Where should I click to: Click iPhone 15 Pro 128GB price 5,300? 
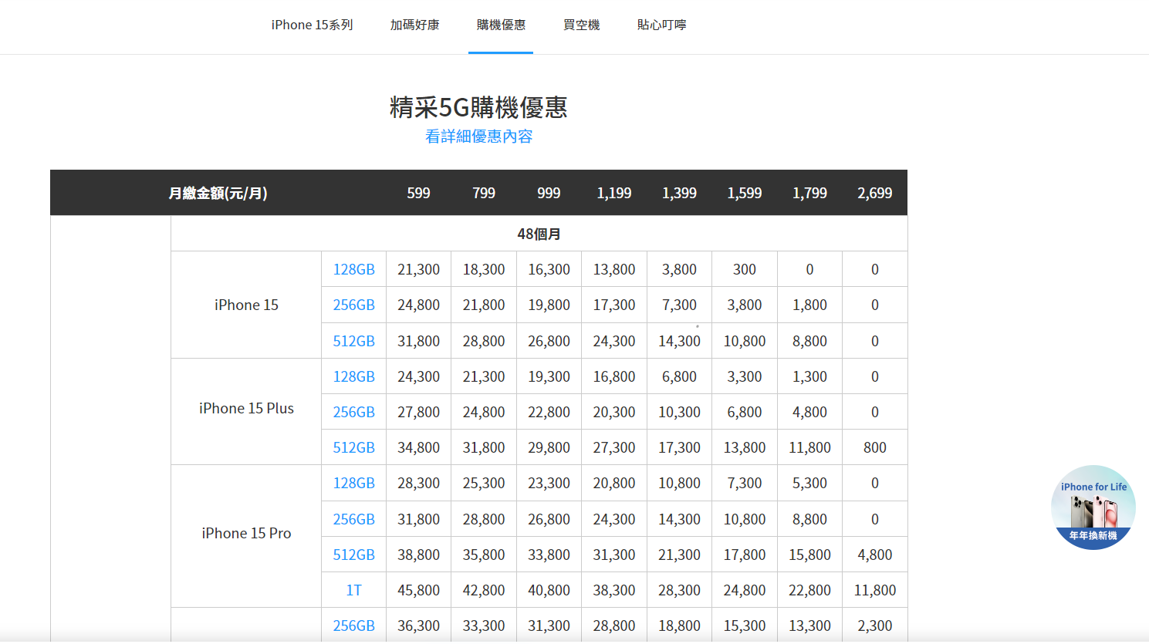[x=809, y=483]
